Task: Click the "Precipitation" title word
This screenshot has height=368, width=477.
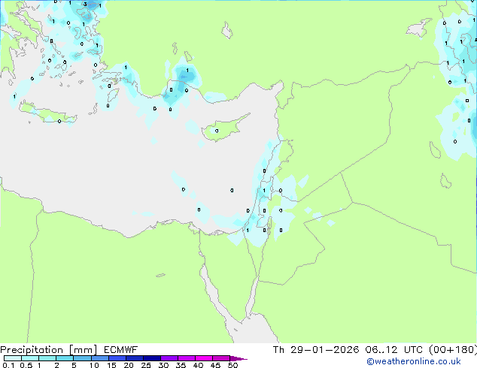Action: click(32, 350)
